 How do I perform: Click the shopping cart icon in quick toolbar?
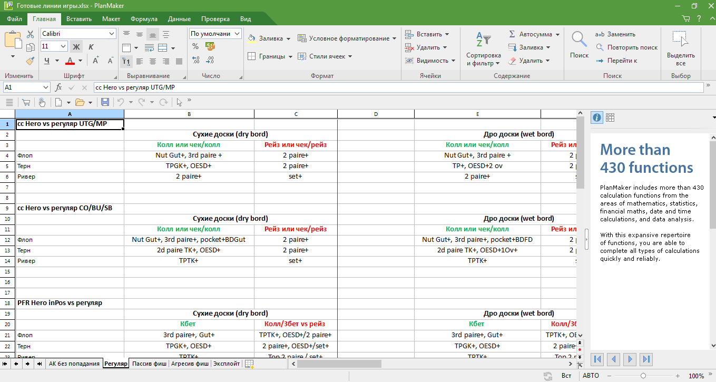pos(25,102)
